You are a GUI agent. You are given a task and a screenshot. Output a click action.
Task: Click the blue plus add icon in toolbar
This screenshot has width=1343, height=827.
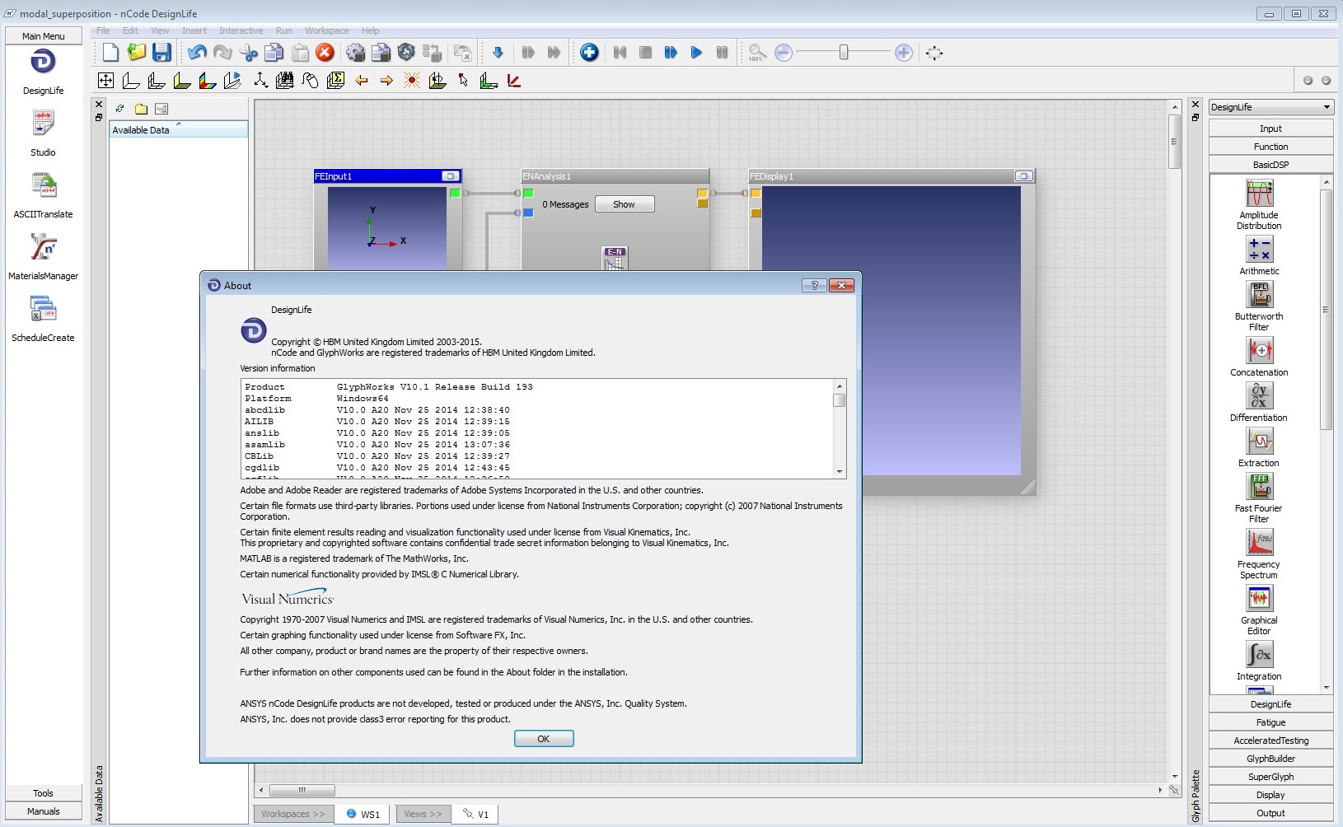click(589, 53)
